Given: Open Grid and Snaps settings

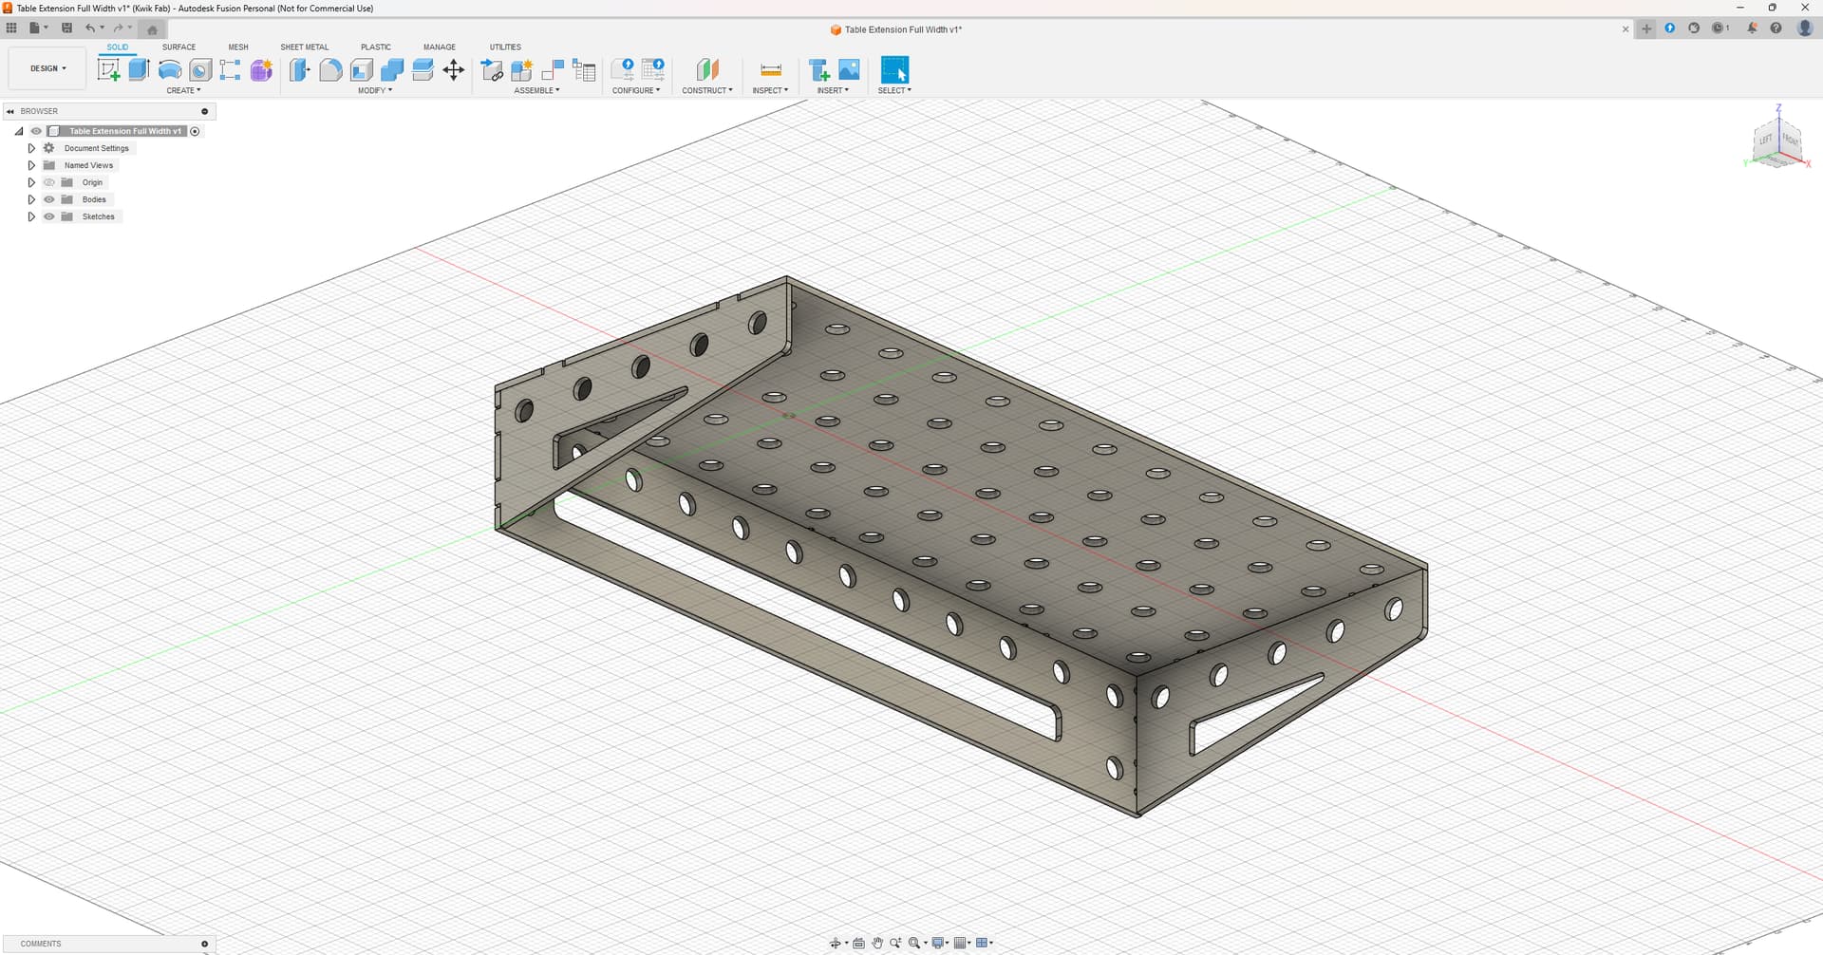Looking at the screenshot, I should (962, 943).
